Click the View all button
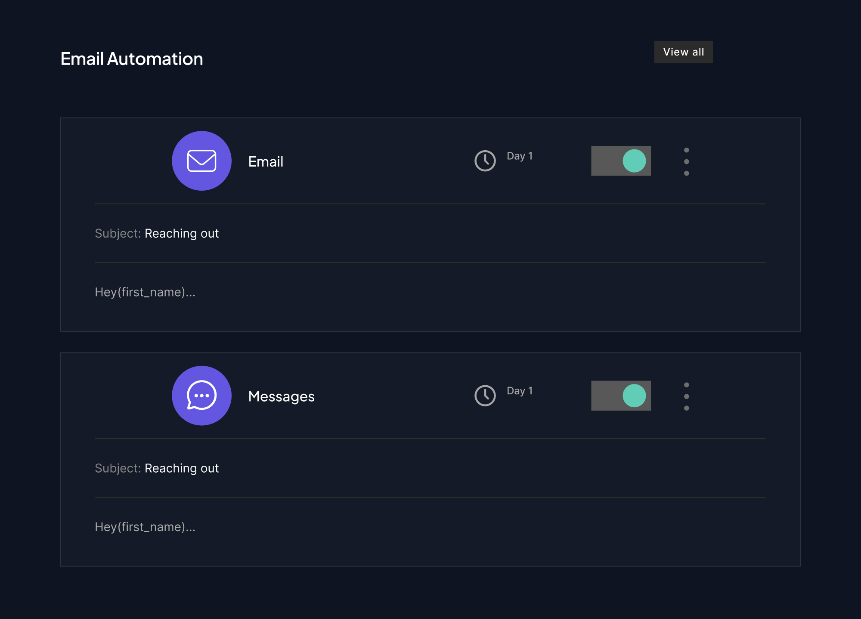861x619 pixels. coord(683,52)
